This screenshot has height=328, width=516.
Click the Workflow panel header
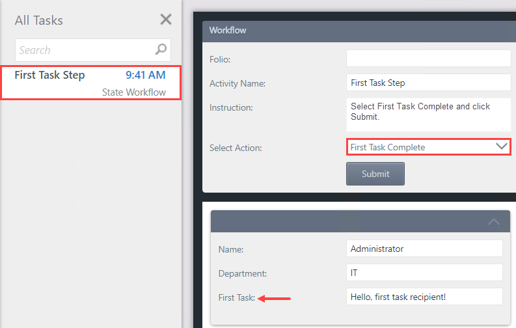[359, 31]
